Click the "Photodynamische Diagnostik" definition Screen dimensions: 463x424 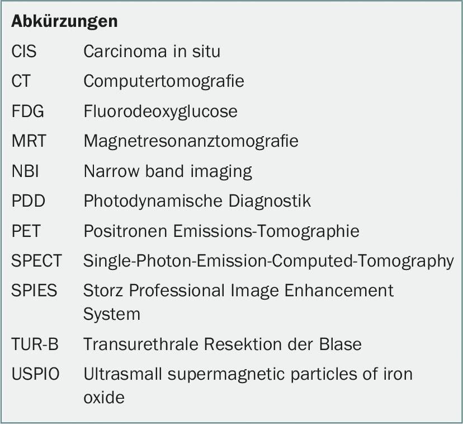(x=197, y=201)
